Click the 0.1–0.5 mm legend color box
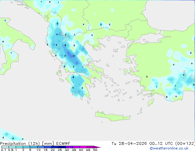This screenshot has width=195, height=151. [5, 147]
